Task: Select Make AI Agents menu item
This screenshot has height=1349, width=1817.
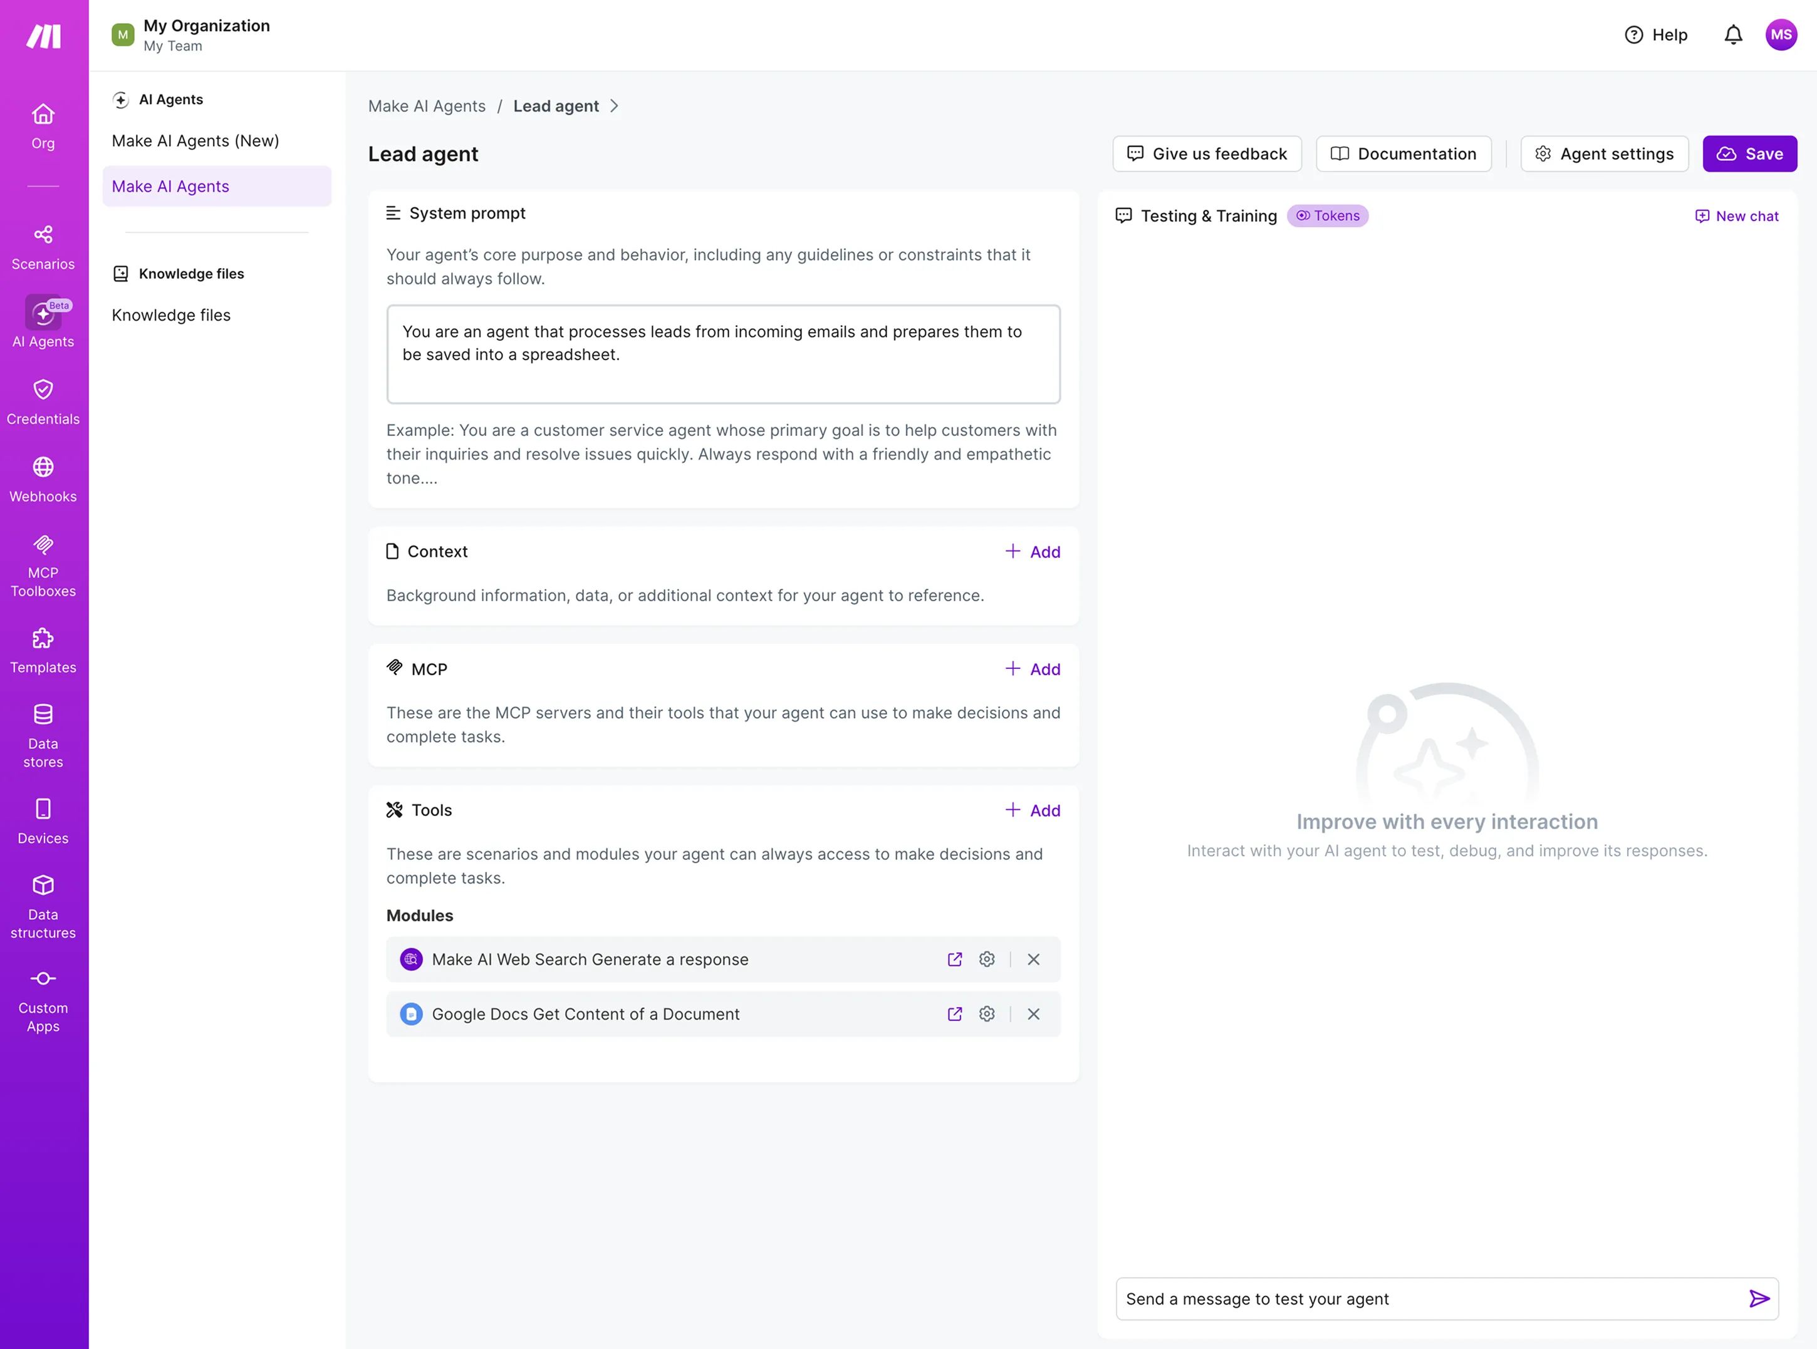Action: point(217,186)
